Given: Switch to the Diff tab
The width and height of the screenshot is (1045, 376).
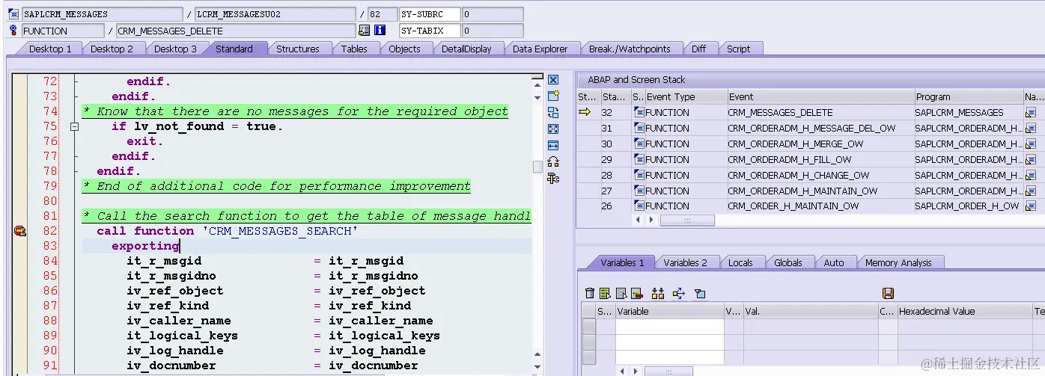Looking at the screenshot, I should tap(698, 49).
